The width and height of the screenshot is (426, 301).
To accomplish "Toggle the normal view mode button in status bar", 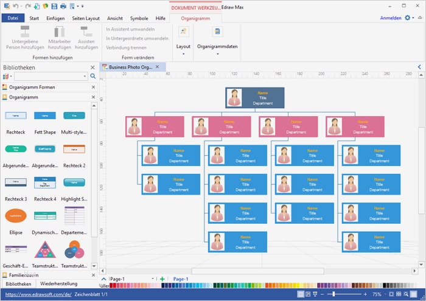I will point(301,294).
